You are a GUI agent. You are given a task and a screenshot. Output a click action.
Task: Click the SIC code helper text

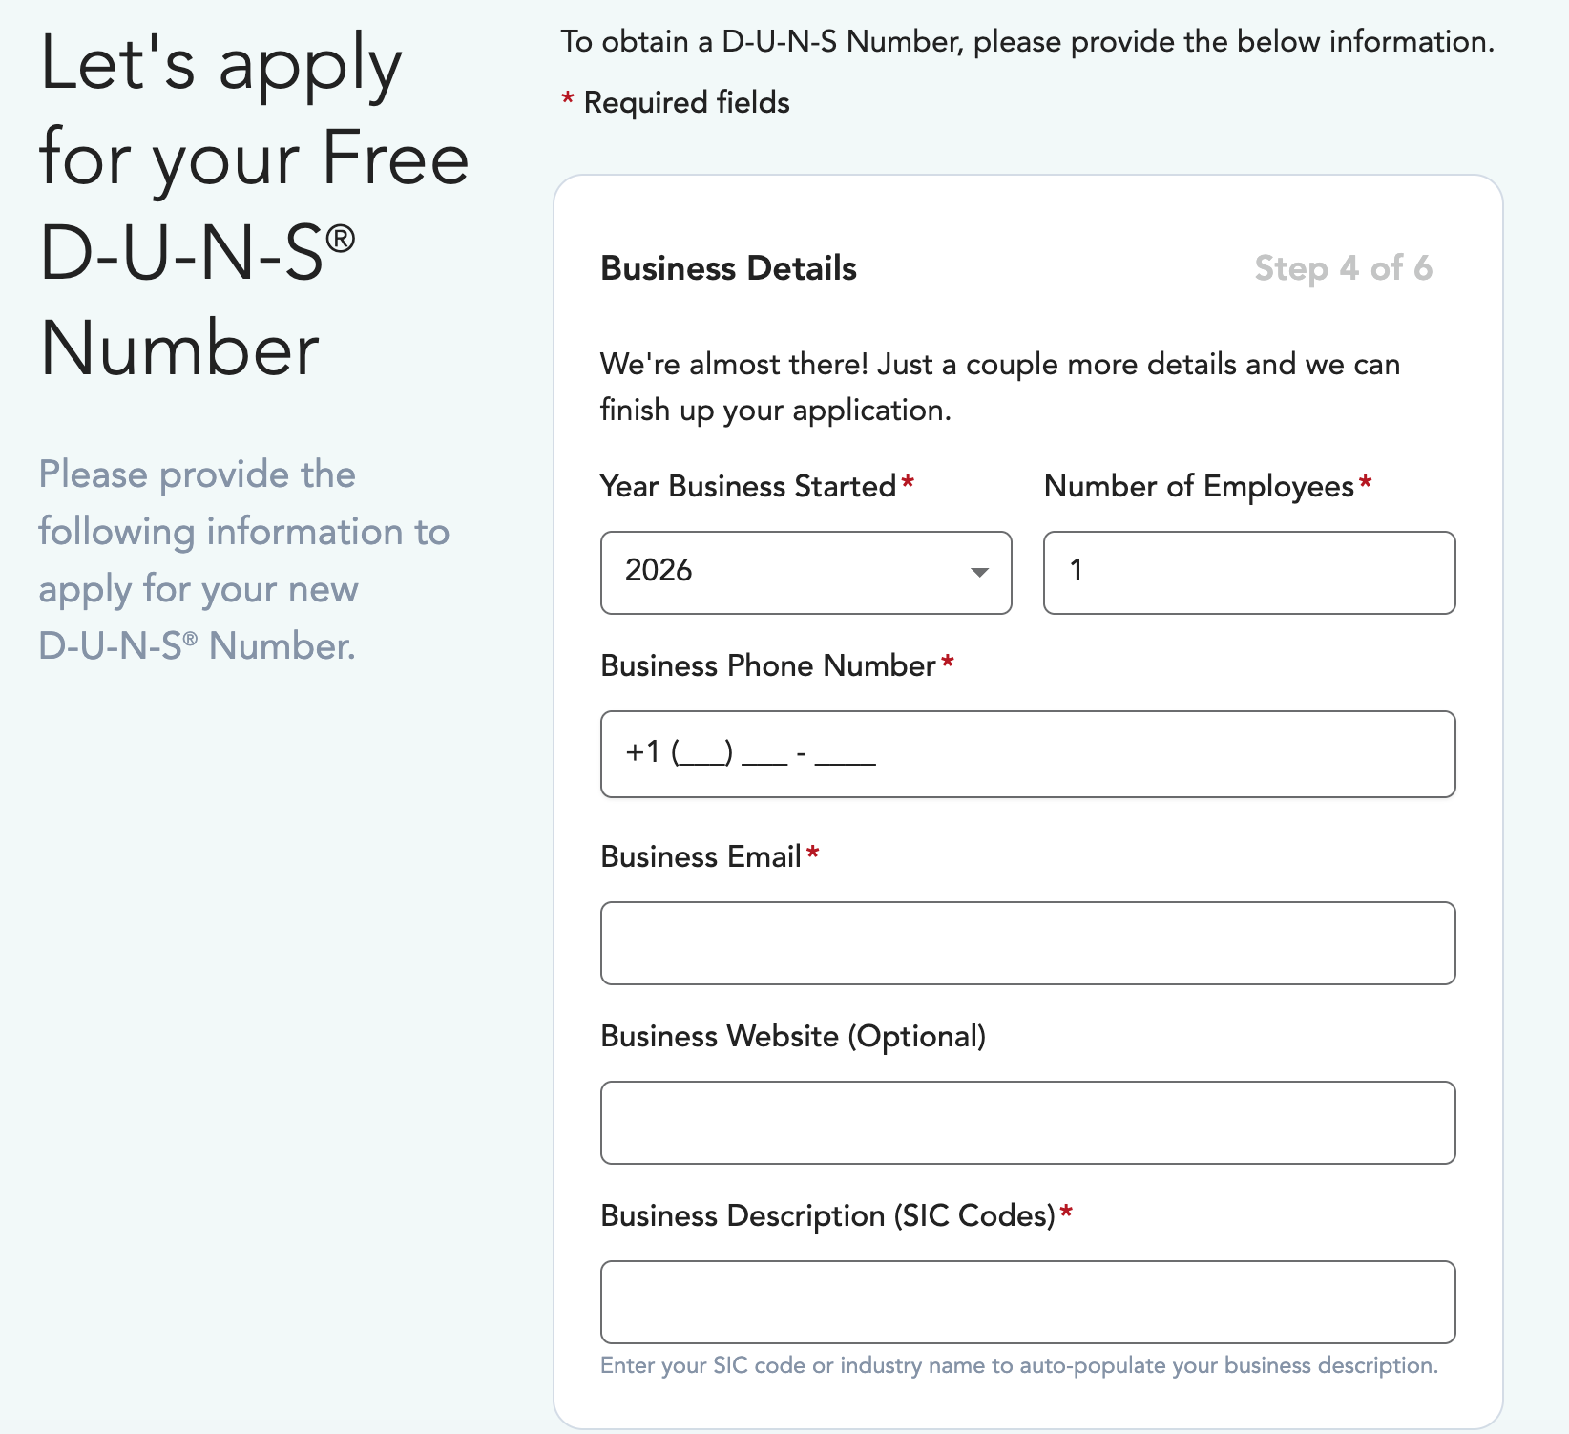[1018, 1365]
